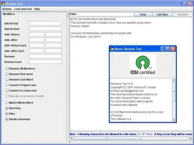Click the horizontal scrollbar left arrow
This screenshot has width=194, height=145.
(x=72, y=138)
